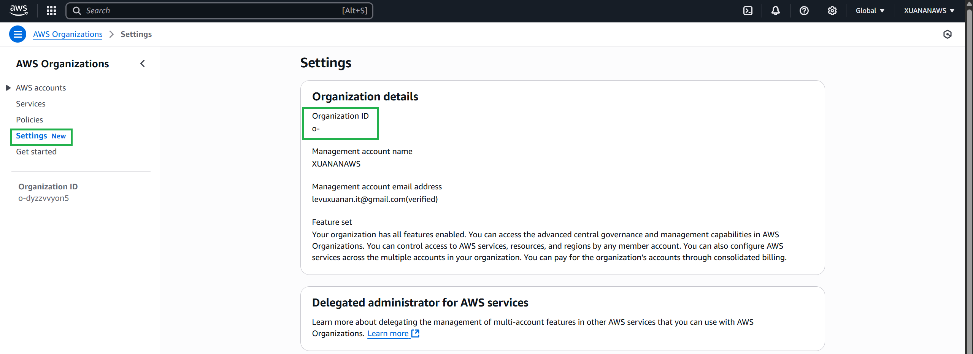Select Settings New in the sidebar
The width and height of the screenshot is (973, 354).
click(32, 135)
